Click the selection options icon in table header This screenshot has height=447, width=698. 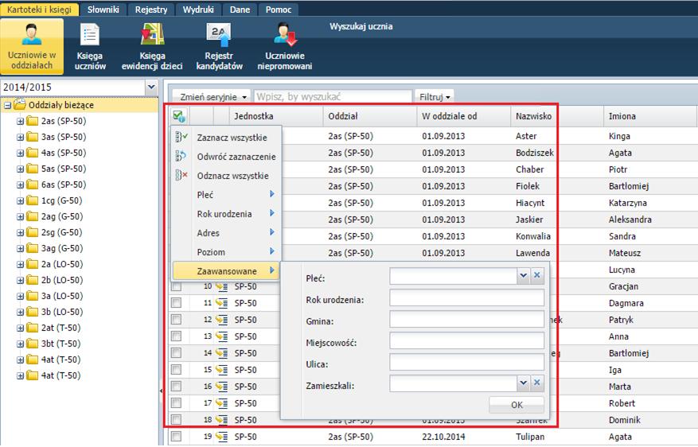click(179, 116)
